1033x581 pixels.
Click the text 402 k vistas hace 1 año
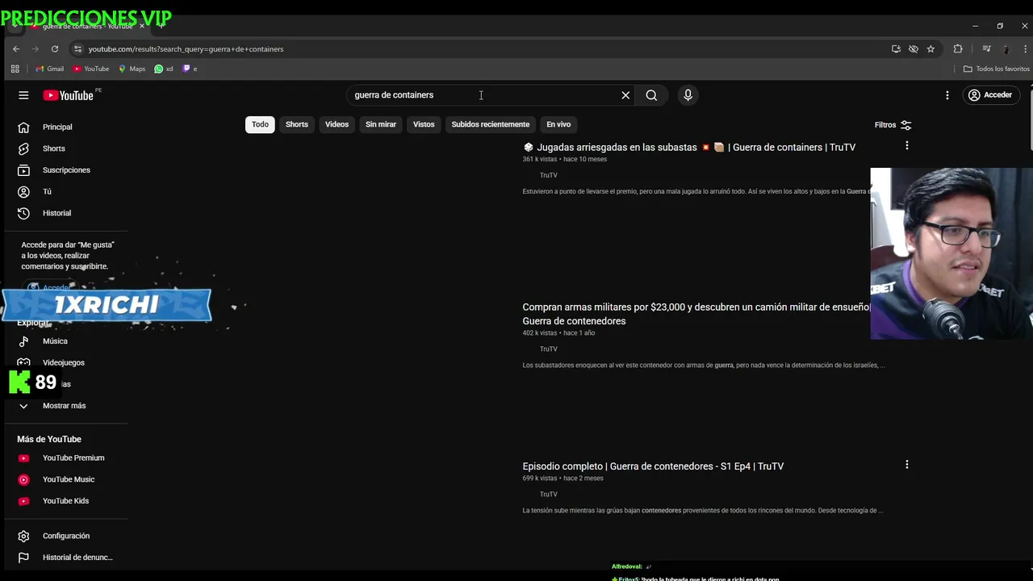[x=558, y=333]
